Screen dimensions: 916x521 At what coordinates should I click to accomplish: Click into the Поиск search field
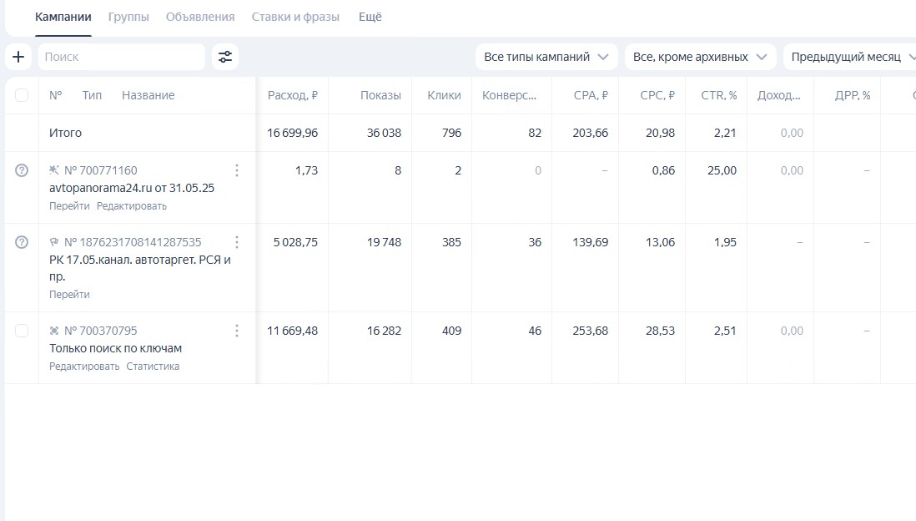coord(121,57)
